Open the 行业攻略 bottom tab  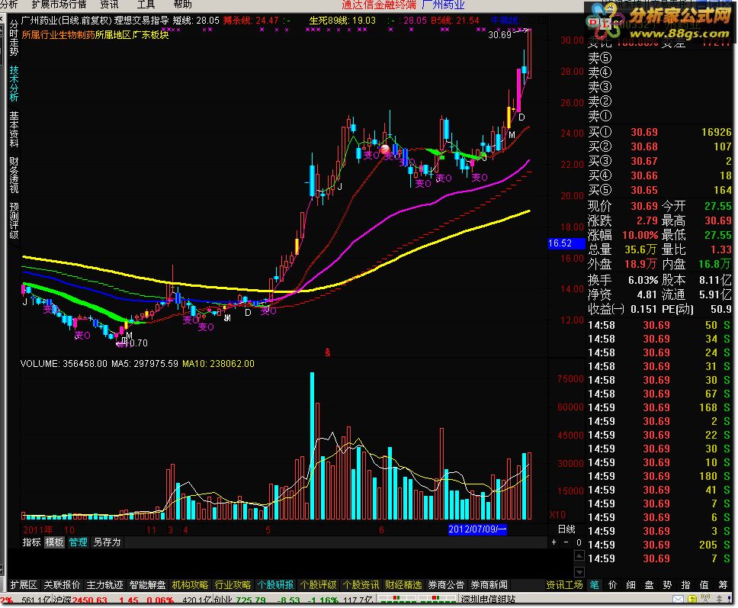tap(233, 585)
